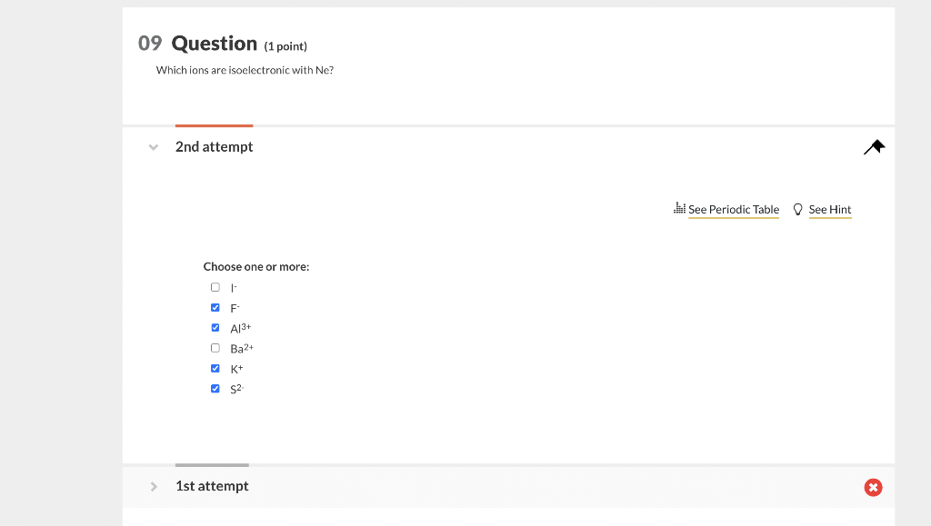Uncheck the S²⁻ answer checkbox
Image resolution: width=931 pixels, height=526 pixels.
point(215,388)
